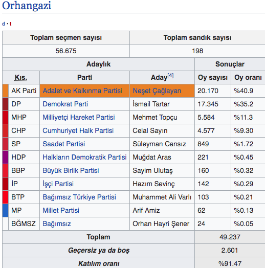Select candidate Hazım Sevinç

tap(153, 184)
